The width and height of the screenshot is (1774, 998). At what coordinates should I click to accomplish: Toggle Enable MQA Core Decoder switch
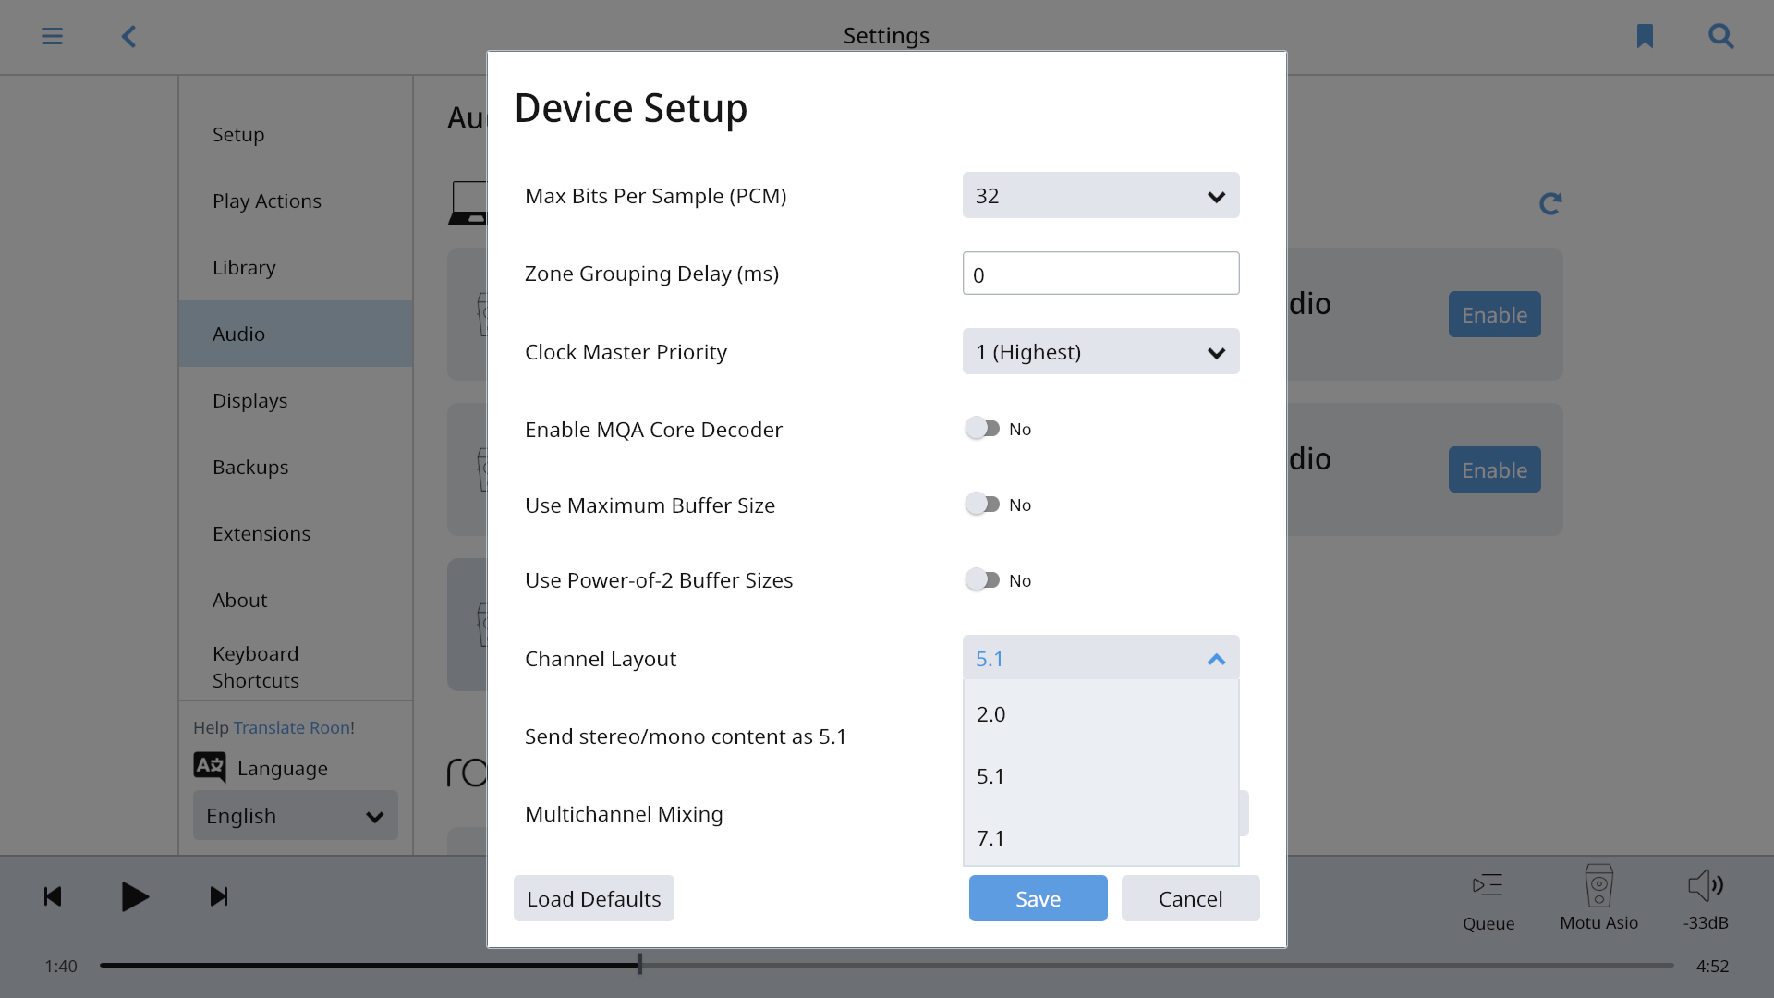[x=982, y=429]
